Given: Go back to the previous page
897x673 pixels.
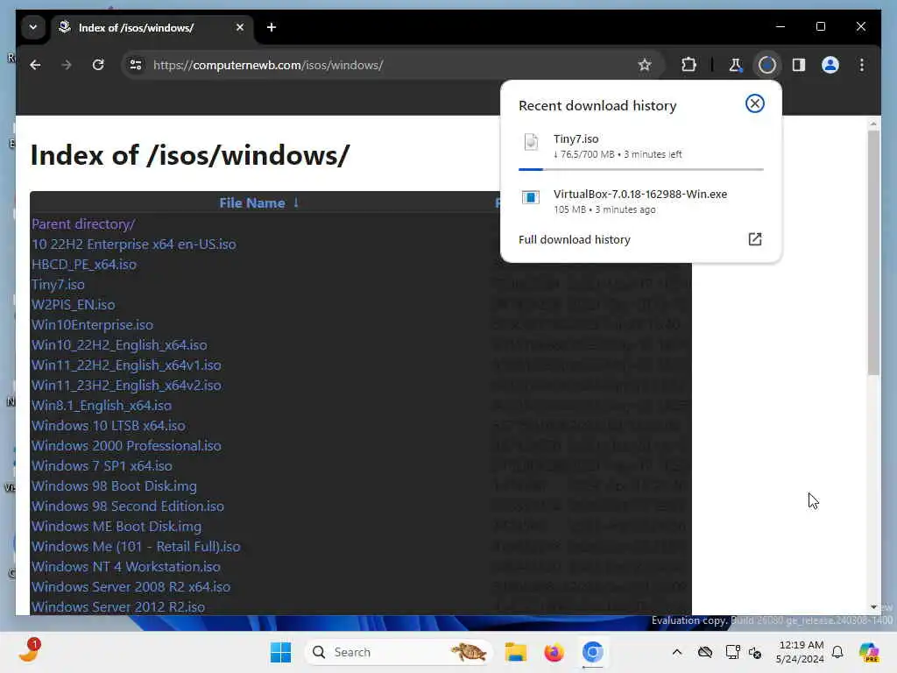Looking at the screenshot, I should (x=35, y=65).
